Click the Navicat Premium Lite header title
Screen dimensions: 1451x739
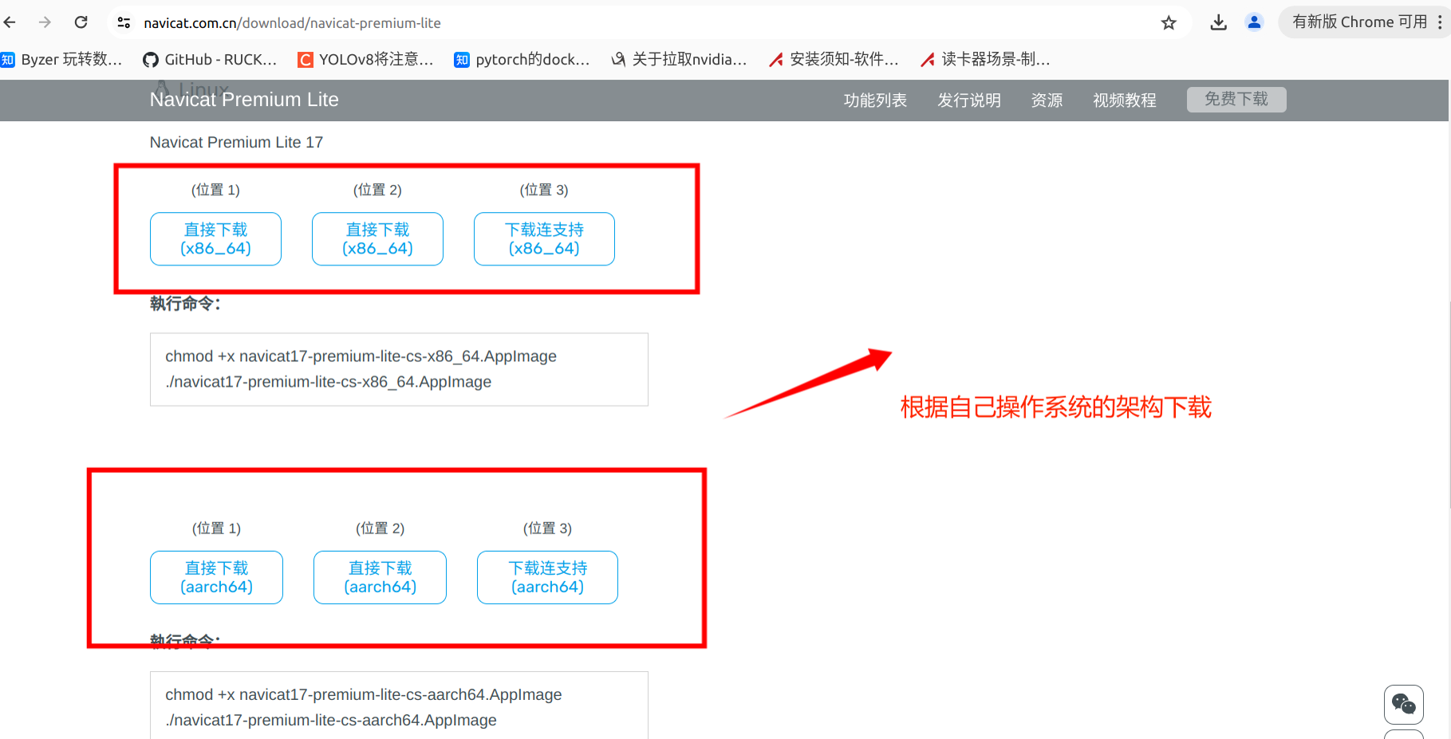pos(244,100)
